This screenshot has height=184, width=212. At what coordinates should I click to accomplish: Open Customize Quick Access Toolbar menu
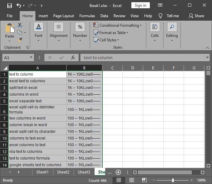click(41, 6)
